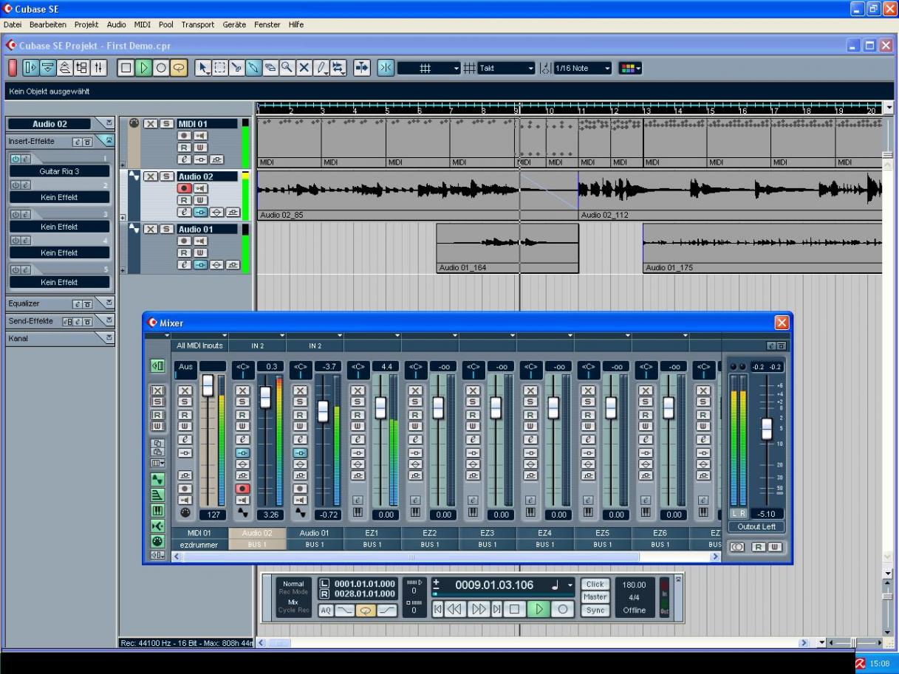This screenshot has width=899, height=674.
Task: Show the Inspector panel via toolbar icon
Action: [31, 68]
